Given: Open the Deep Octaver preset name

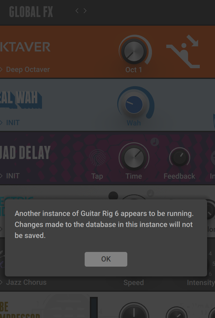Looking at the screenshot, I should [28, 70].
